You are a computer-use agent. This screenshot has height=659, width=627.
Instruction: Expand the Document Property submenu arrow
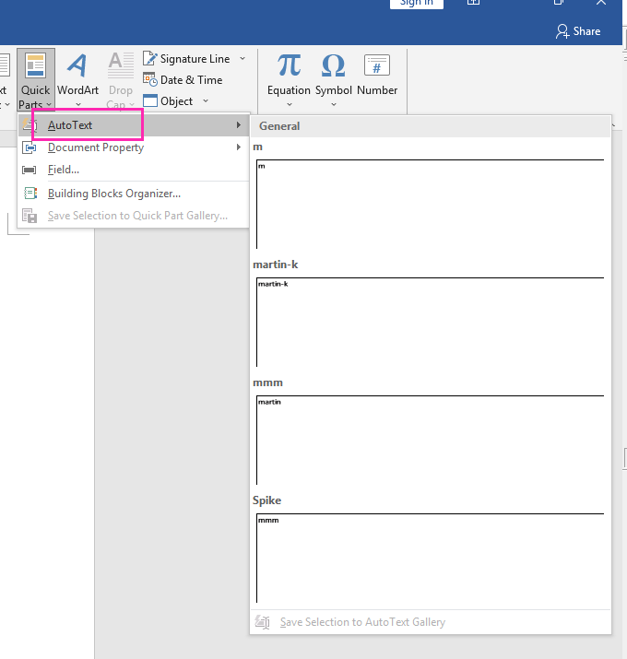[239, 147]
